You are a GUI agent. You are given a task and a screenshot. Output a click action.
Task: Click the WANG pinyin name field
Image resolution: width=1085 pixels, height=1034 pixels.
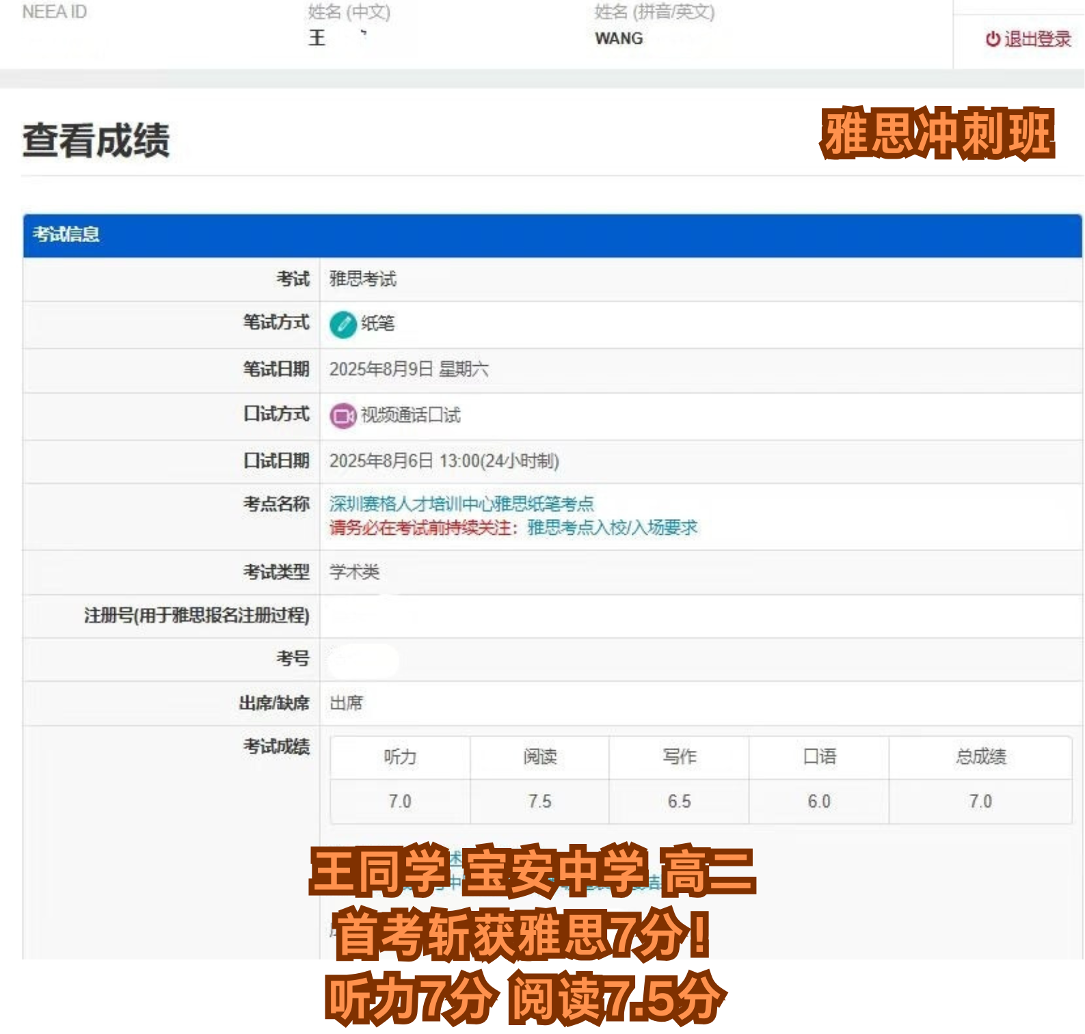point(619,39)
